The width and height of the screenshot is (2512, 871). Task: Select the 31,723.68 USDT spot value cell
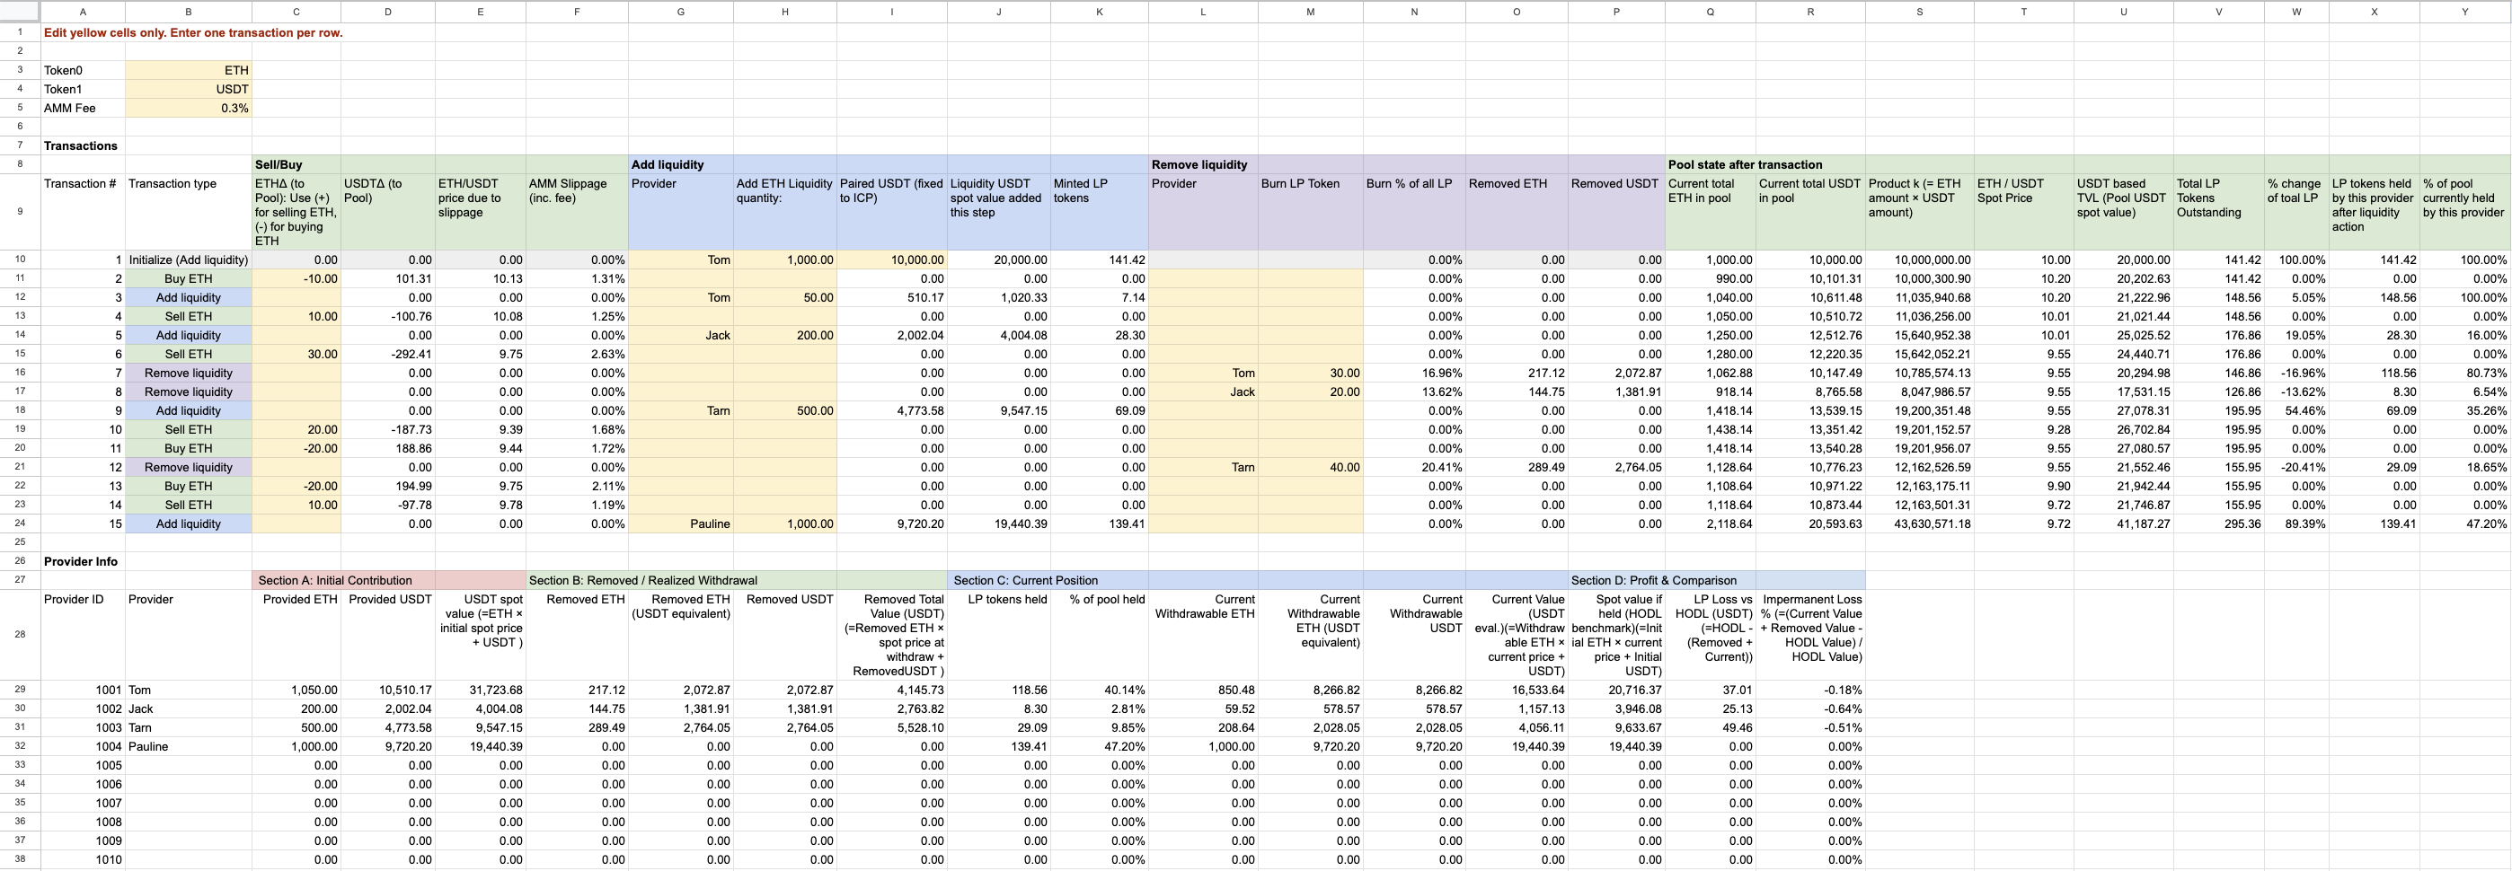point(481,690)
